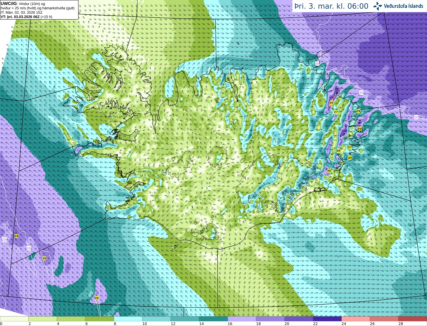
Task: Select the 14–16 m/s dark teal legend swatch
Action: tap(213, 319)
